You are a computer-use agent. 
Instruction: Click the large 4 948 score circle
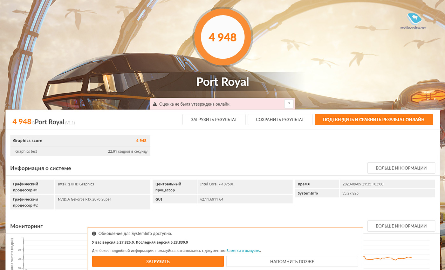(x=222, y=37)
